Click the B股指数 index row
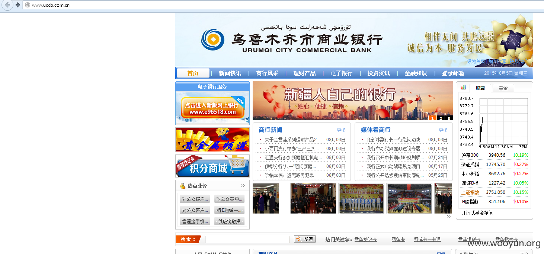This screenshot has width=544, height=254. click(495, 202)
